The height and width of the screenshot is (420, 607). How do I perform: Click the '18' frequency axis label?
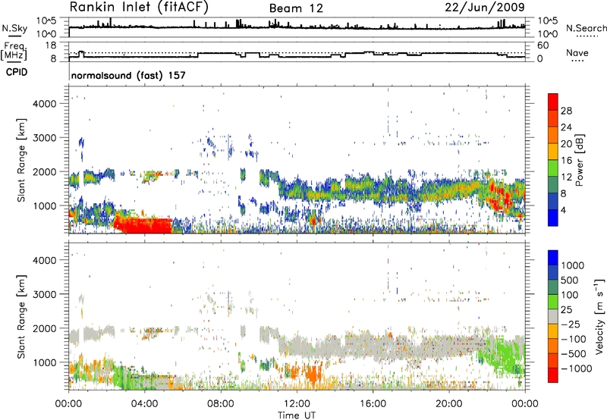[x=51, y=45]
